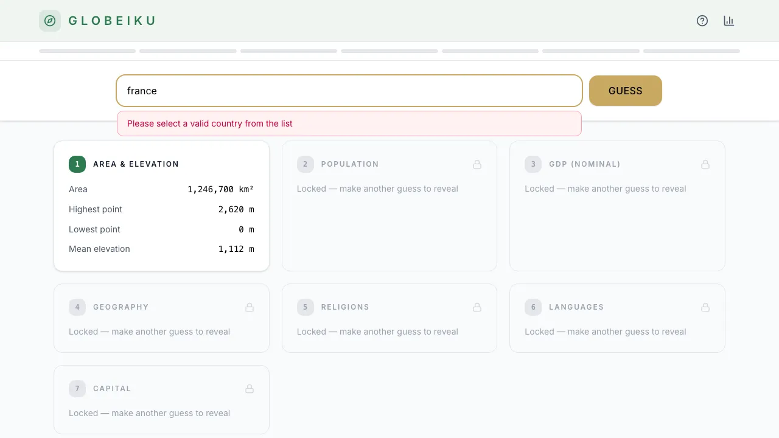779x438 pixels.
Task: Click the POPULATION card heading
Action: click(350, 164)
